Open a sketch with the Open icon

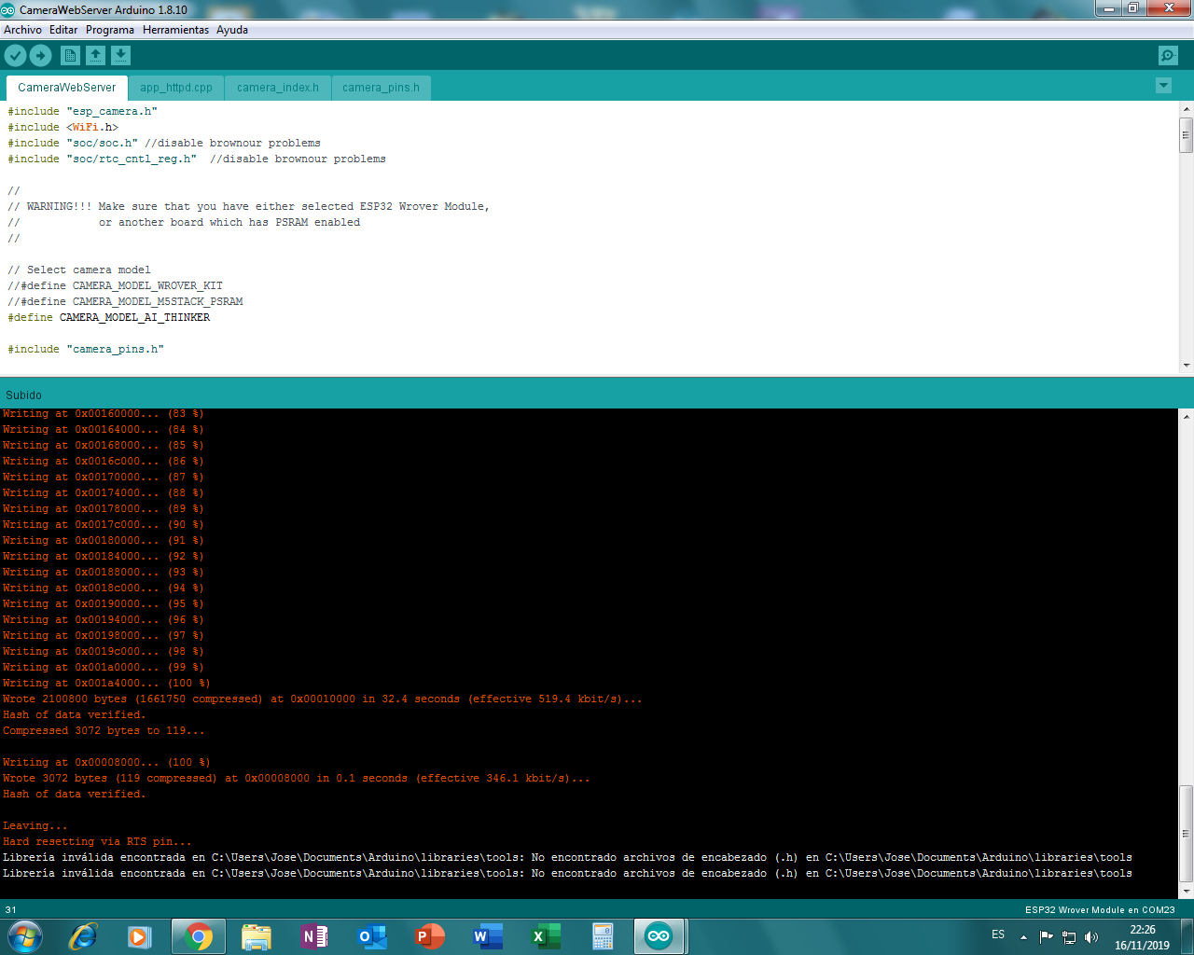tap(95, 56)
